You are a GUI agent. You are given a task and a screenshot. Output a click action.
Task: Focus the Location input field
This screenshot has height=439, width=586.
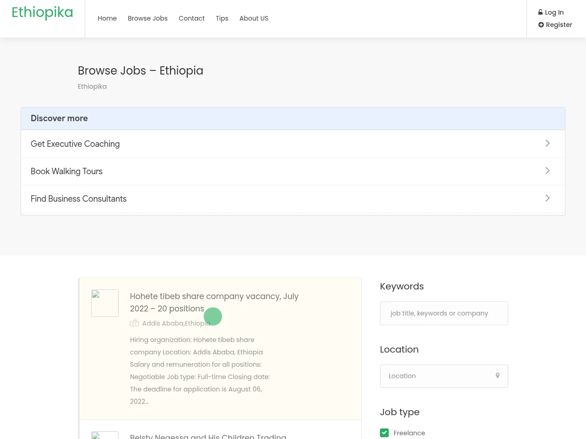(444, 376)
